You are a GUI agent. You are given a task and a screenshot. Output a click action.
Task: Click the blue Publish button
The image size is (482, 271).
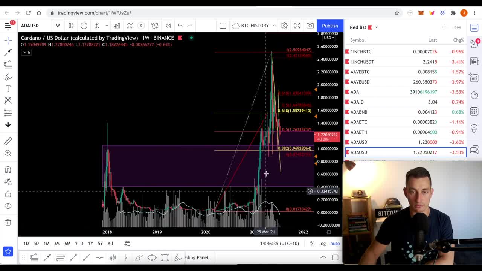330,26
